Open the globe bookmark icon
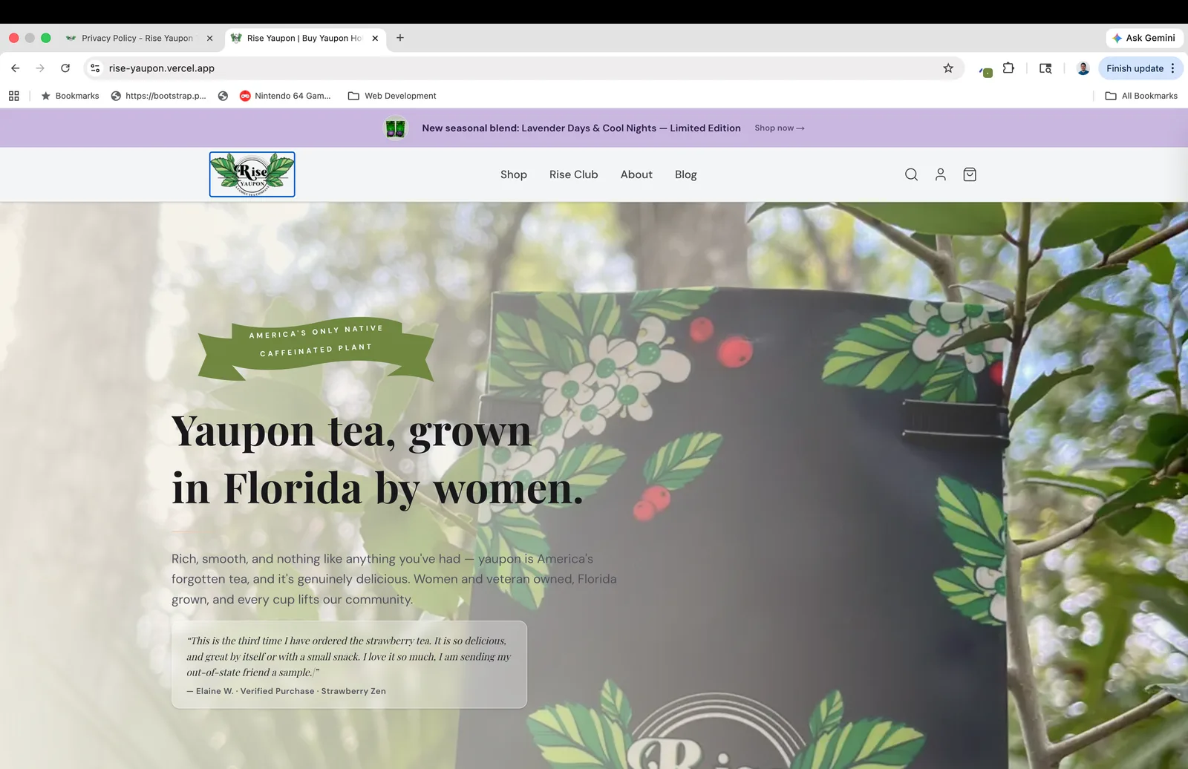Viewport: 1188px width, 769px height. pyautogui.click(x=223, y=96)
